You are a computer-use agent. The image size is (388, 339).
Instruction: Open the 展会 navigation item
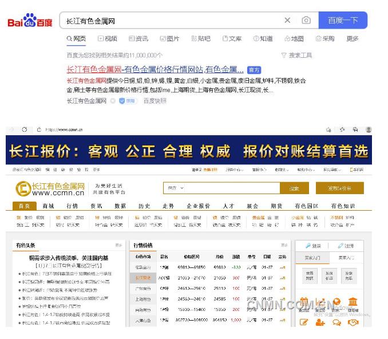click(x=252, y=206)
